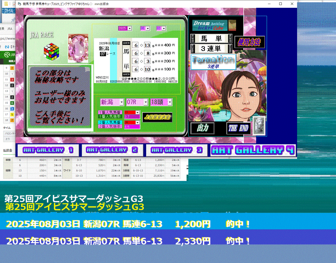Click the Formation 3連単 button

point(213,62)
